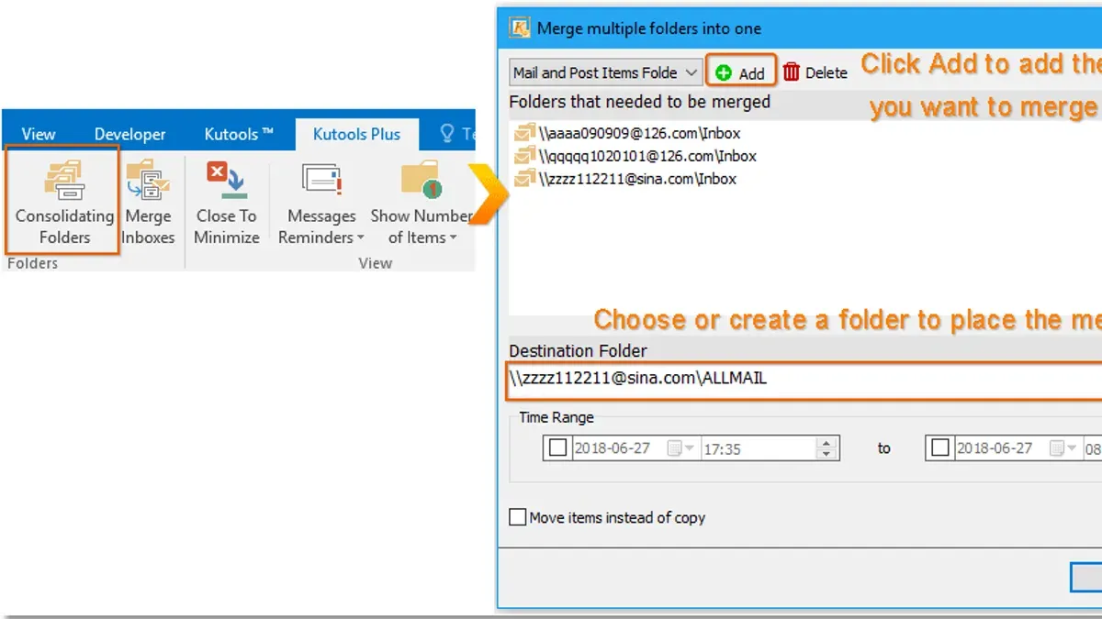
Task: Click the Delete button
Action: pos(815,72)
